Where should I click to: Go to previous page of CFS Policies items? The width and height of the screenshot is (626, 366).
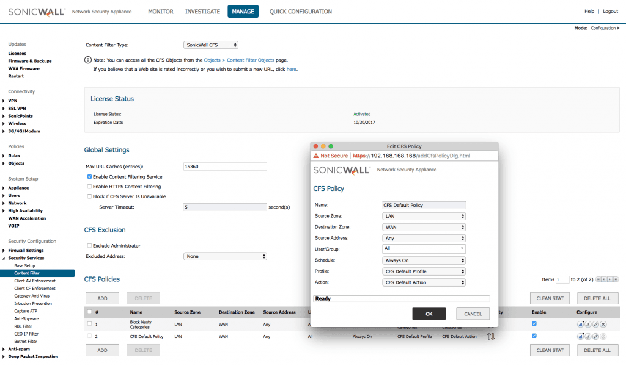click(x=604, y=279)
